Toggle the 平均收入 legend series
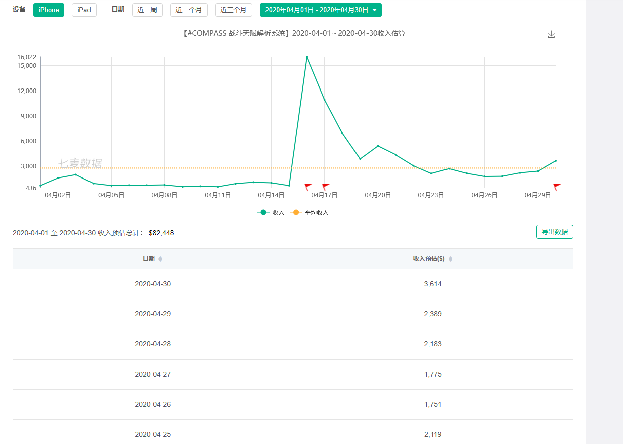This screenshot has width=623, height=444. click(x=310, y=213)
